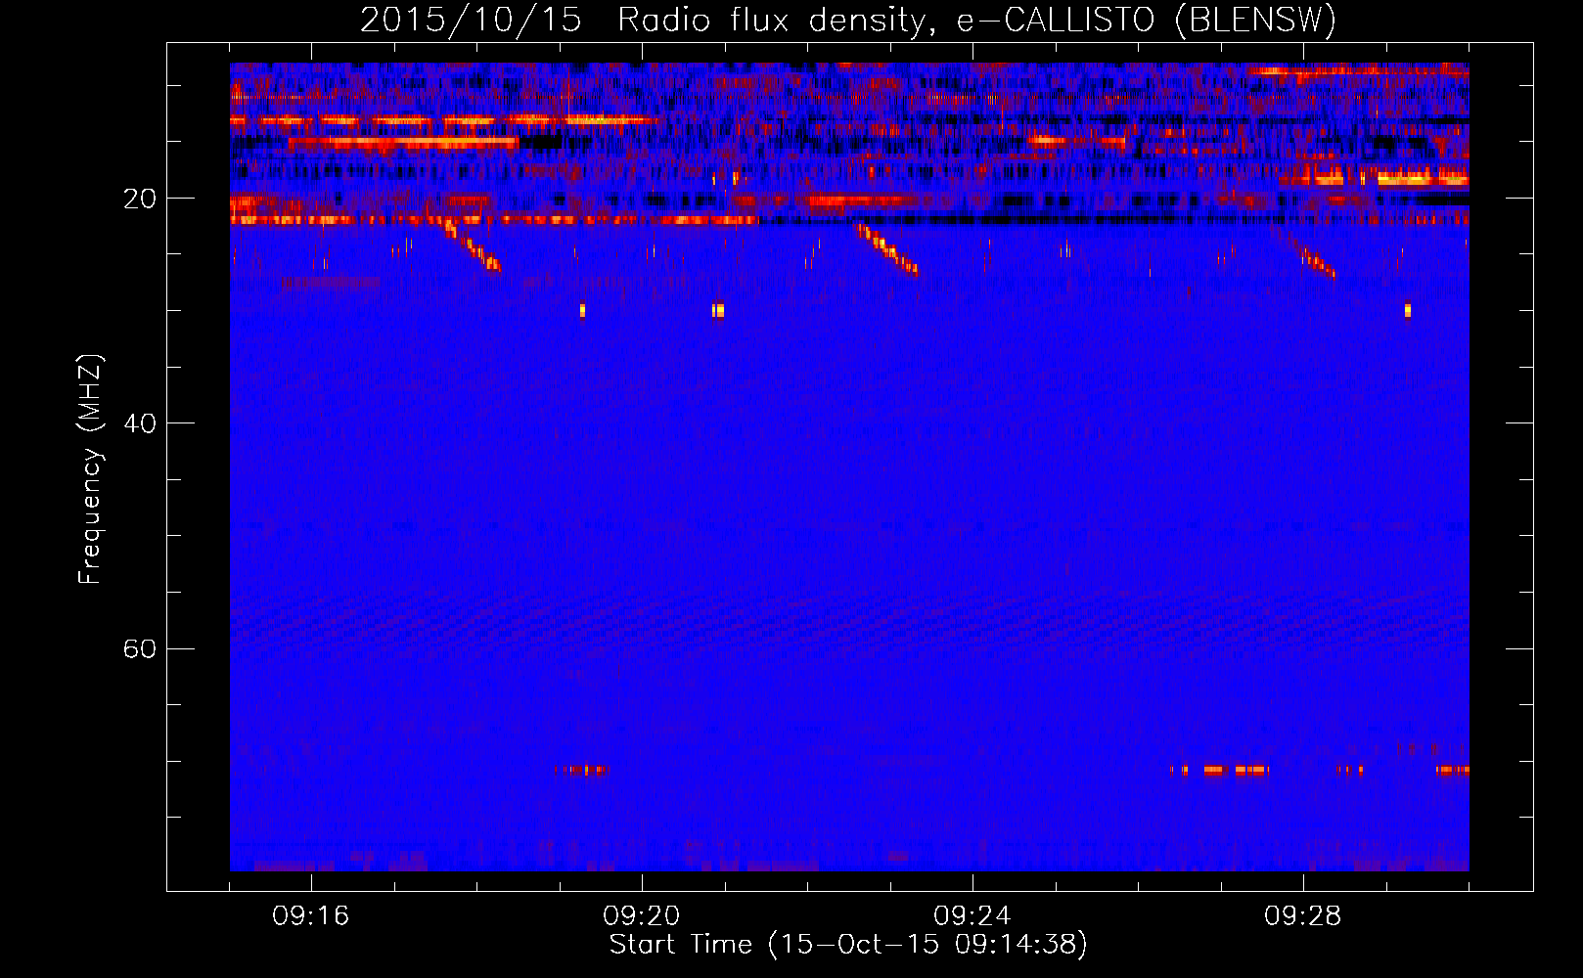Click the date "2015/10/15" in the title

[x=471, y=20]
